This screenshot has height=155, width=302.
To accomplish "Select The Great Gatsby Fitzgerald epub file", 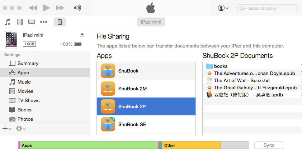I will tap(252, 87).
